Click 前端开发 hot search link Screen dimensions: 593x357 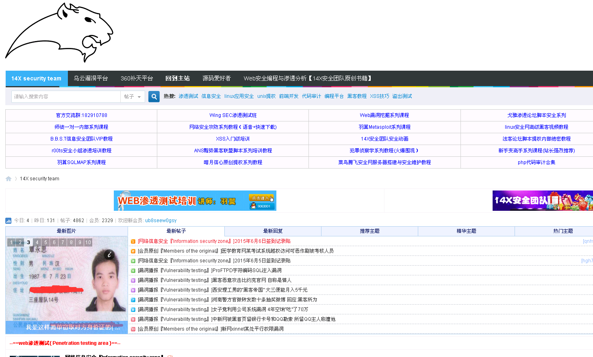click(x=289, y=96)
